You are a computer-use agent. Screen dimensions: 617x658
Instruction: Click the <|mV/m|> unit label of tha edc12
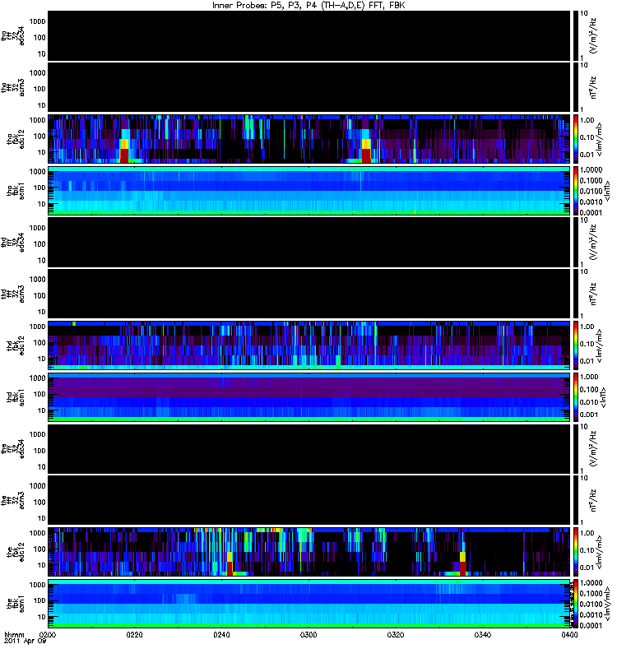pyautogui.click(x=600, y=139)
